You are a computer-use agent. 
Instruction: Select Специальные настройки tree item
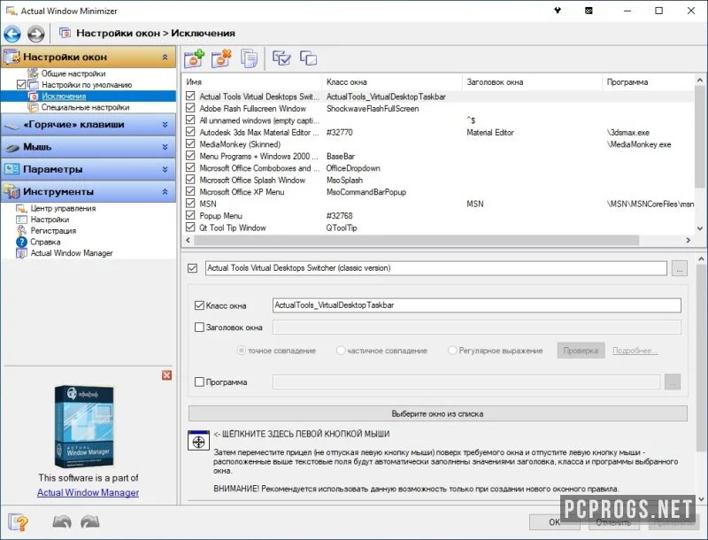click(85, 107)
